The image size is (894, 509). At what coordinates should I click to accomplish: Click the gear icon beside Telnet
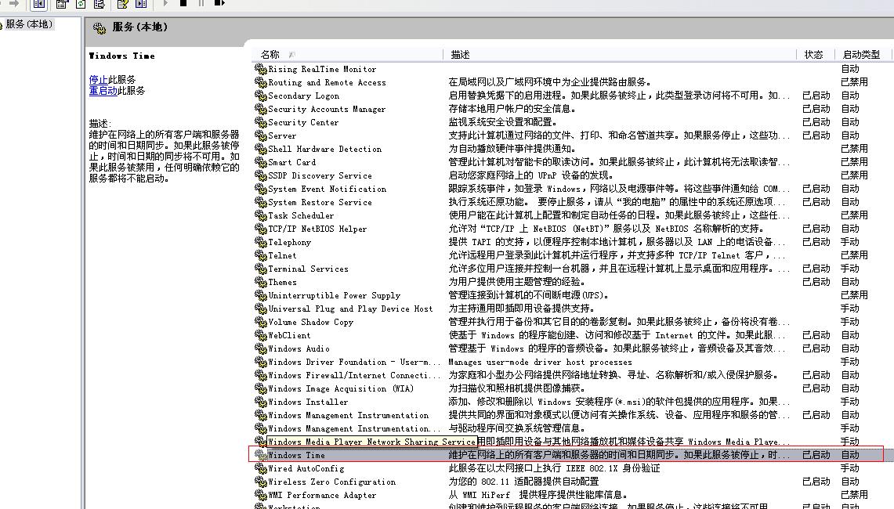click(x=261, y=255)
